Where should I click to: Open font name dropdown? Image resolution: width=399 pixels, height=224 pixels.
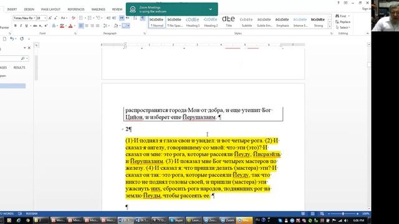coord(34,18)
